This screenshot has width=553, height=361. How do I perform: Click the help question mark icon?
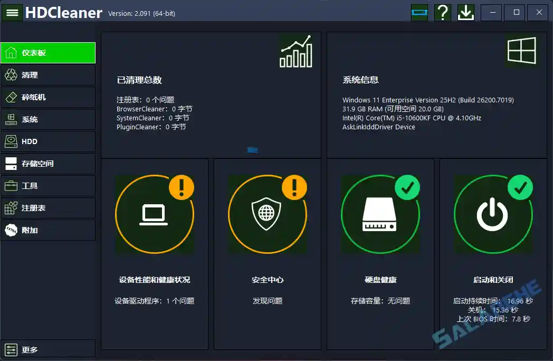pos(442,12)
